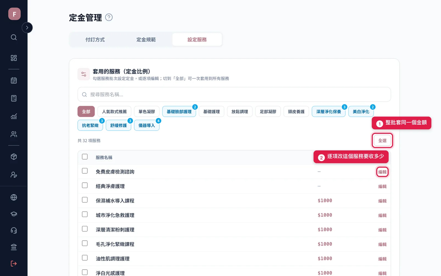Check the 深層清潔粉刺護理 checkbox
Viewport: 441px width, 276px height.
[85, 229]
